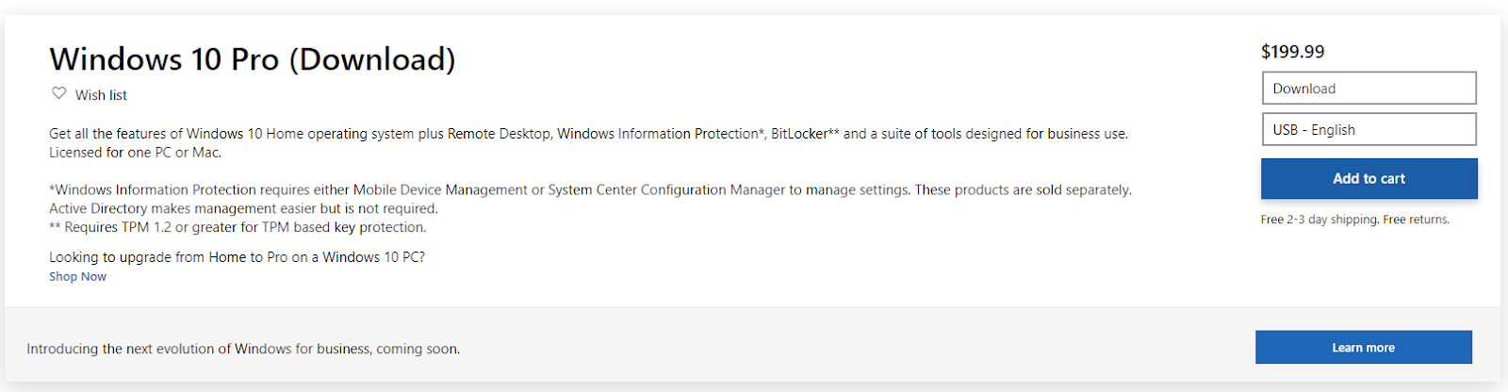Image resolution: width=1508 pixels, height=392 pixels.
Task: Click the Windows Information Protection footnote line
Action: pos(590,190)
